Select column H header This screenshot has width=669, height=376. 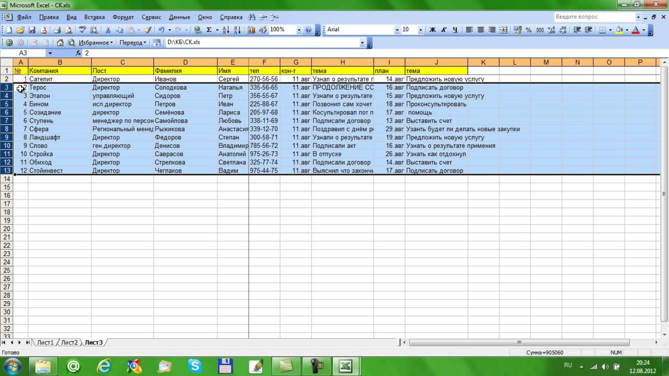(x=342, y=62)
